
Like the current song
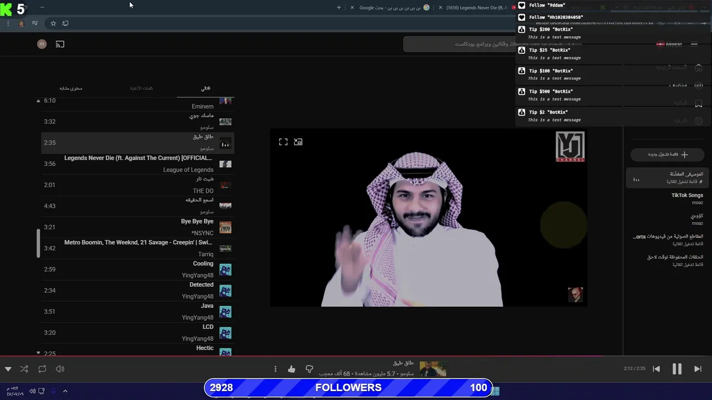coord(291,369)
